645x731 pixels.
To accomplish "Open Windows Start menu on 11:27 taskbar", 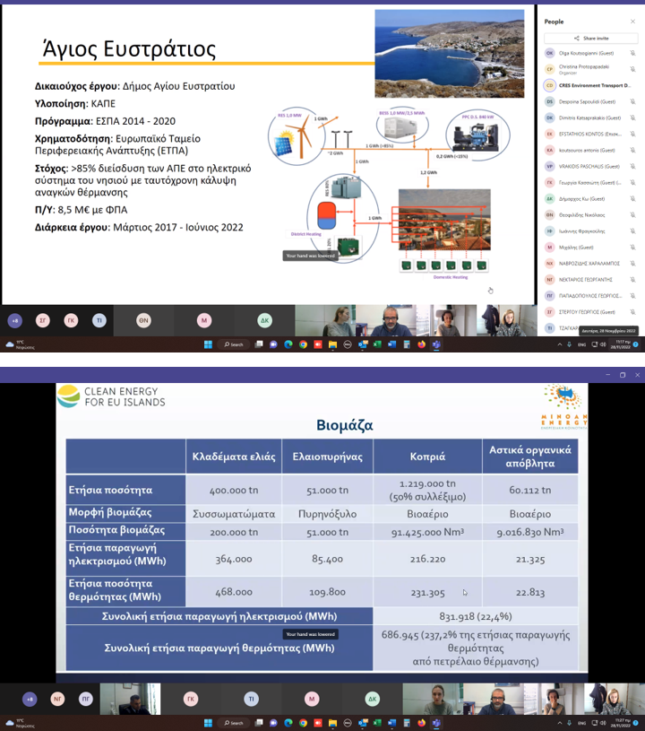I will click(x=208, y=723).
